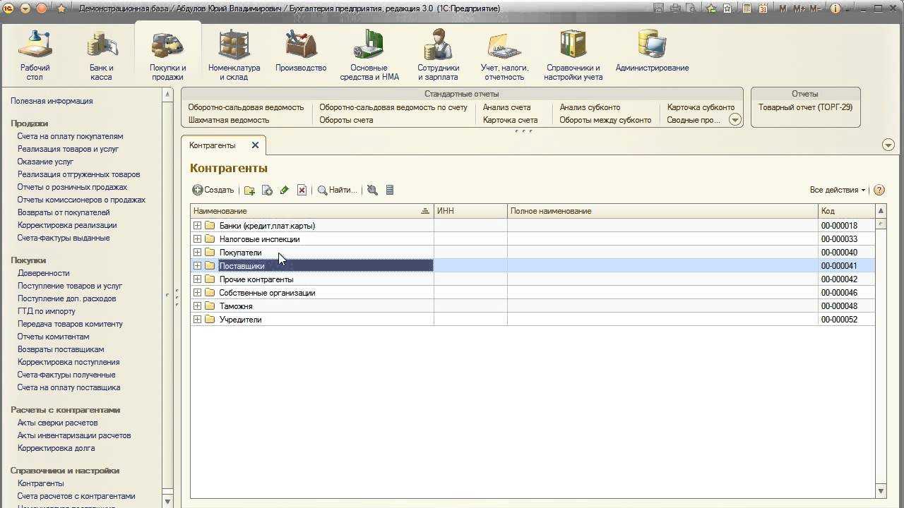The height and width of the screenshot is (508, 904).
Task: Click the help question mark icon
Action: [879, 190]
